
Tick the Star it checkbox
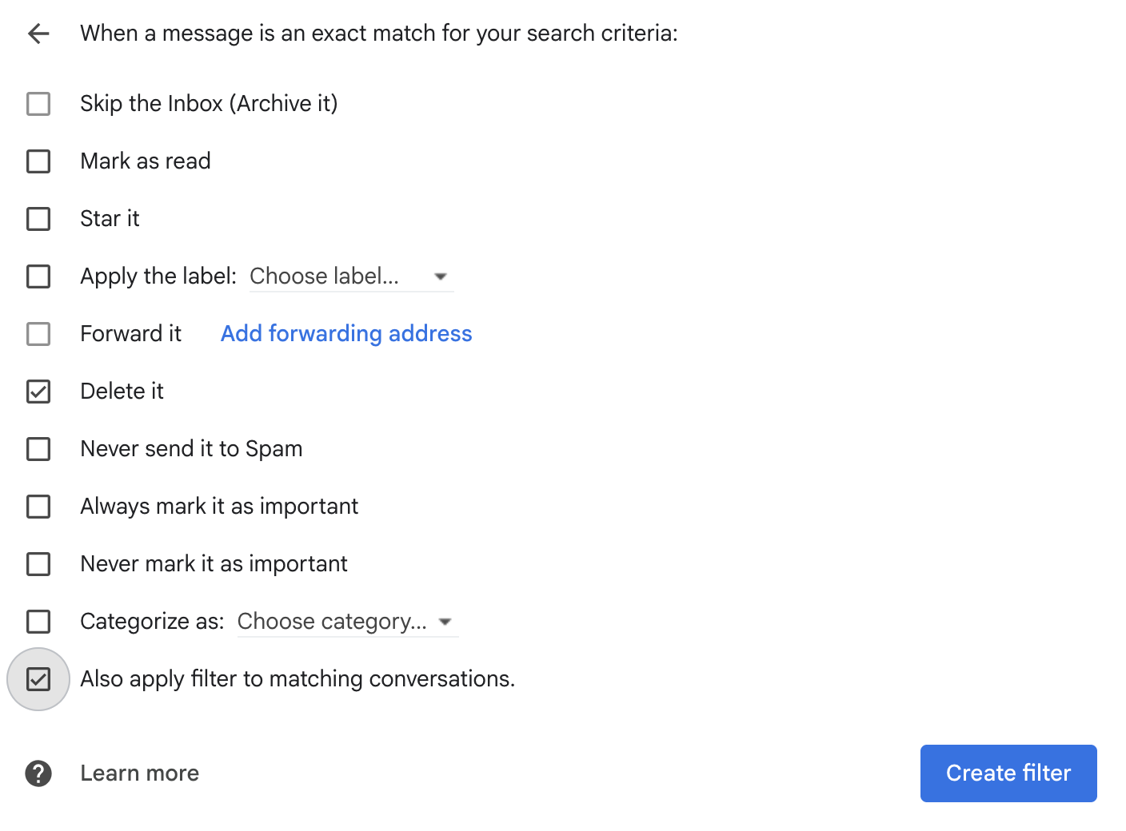coord(38,219)
